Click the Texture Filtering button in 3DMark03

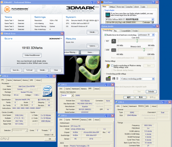[x=71, y=52]
